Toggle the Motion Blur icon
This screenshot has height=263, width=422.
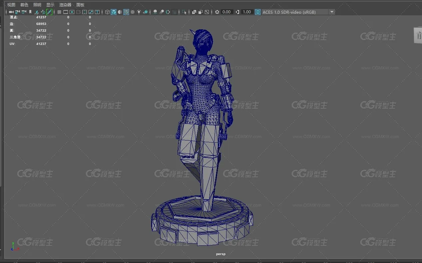[162, 12]
